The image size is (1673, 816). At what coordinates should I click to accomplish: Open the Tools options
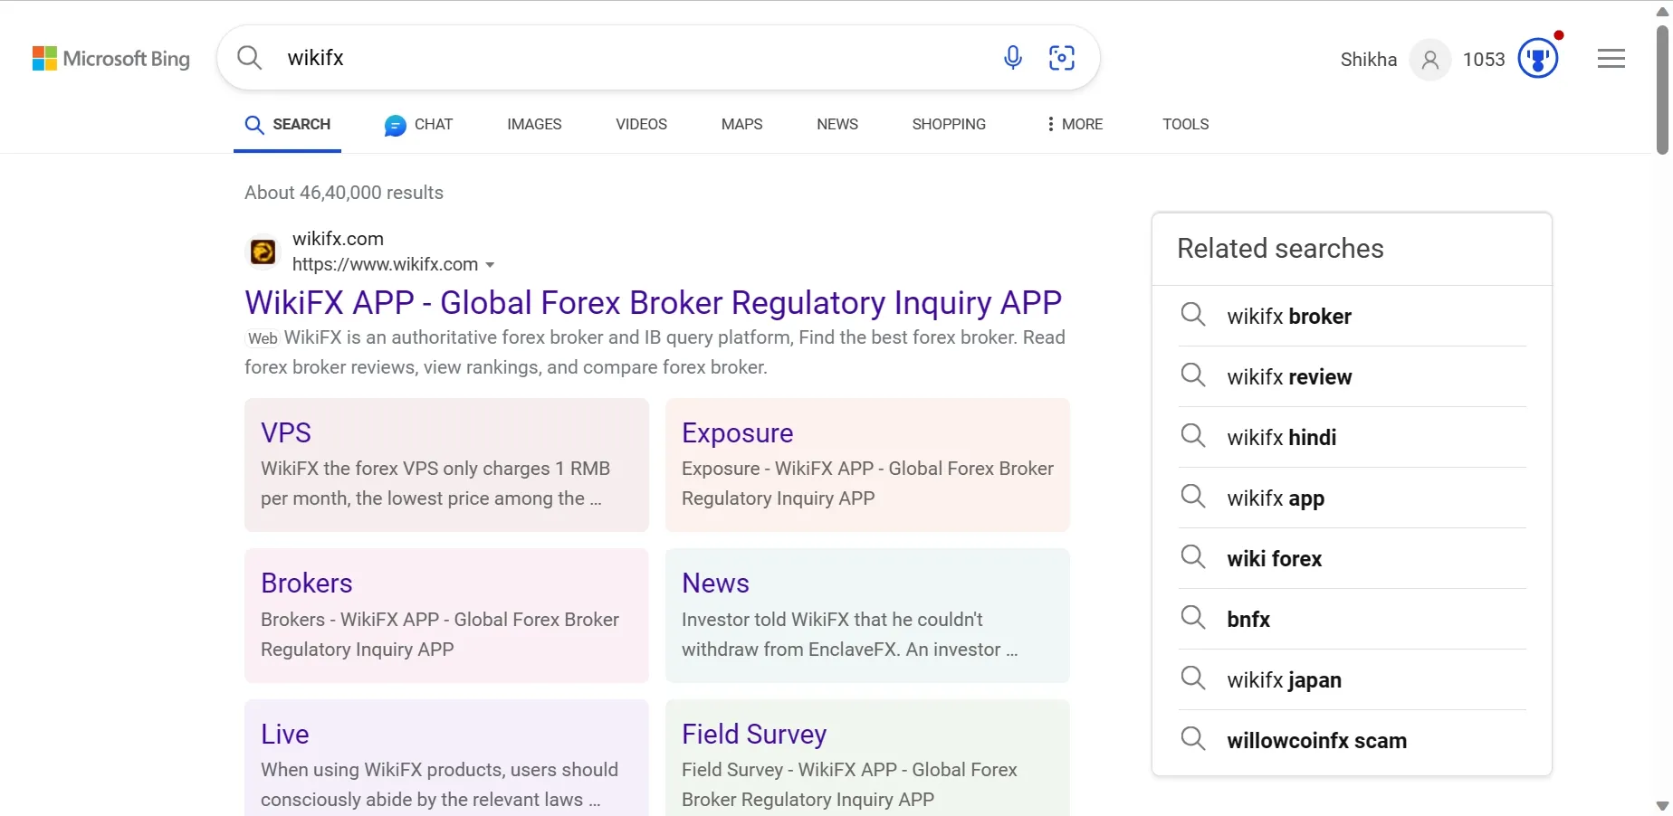point(1186,124)
